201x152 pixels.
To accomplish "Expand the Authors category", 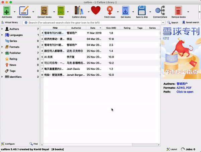I will pyautogui.click(x=2, y=29).
